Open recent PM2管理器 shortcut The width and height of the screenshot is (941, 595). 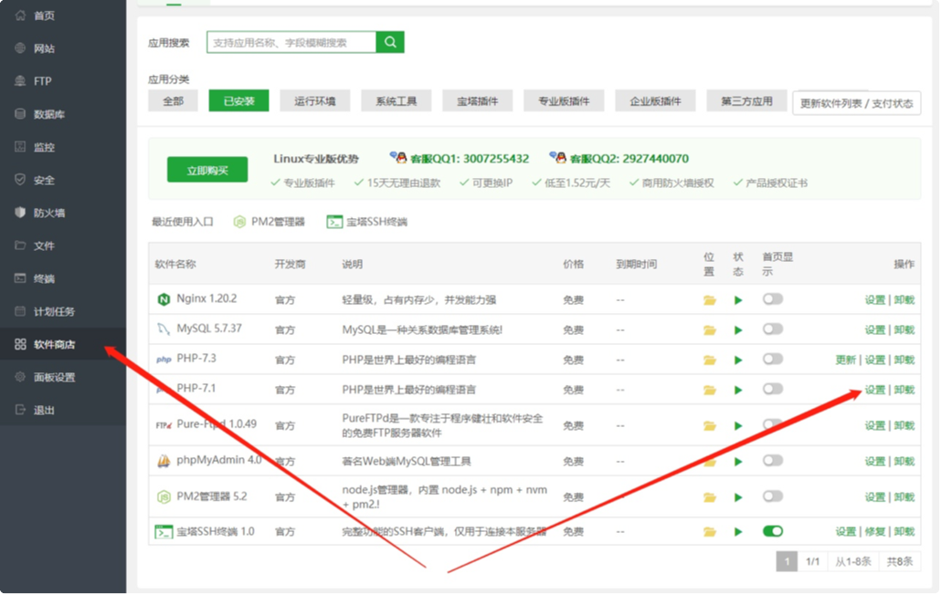tap(269, 222)
